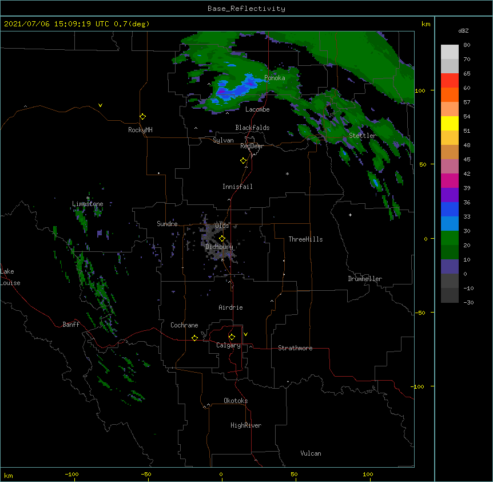Click the RedDeer city label

[252, 146]
